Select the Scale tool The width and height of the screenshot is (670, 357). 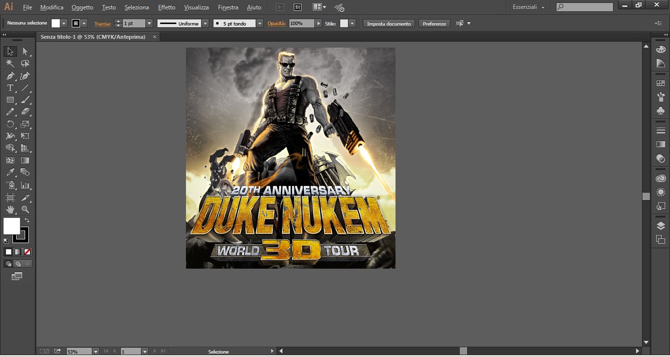click(25, 124)
